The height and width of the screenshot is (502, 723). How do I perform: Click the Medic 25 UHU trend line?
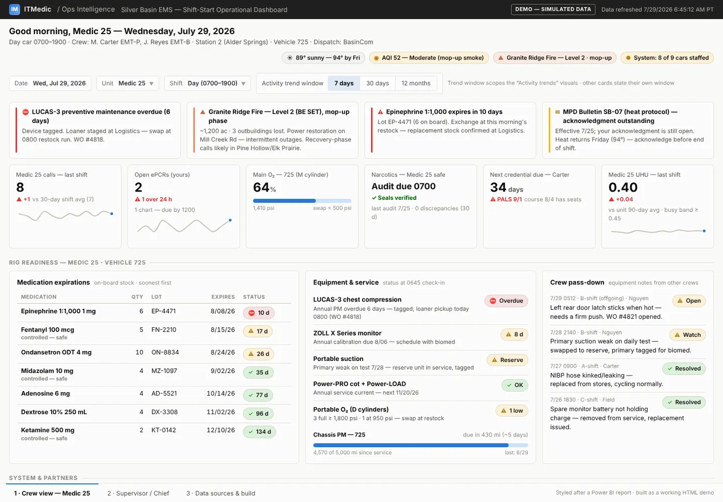tap(657, 231)
